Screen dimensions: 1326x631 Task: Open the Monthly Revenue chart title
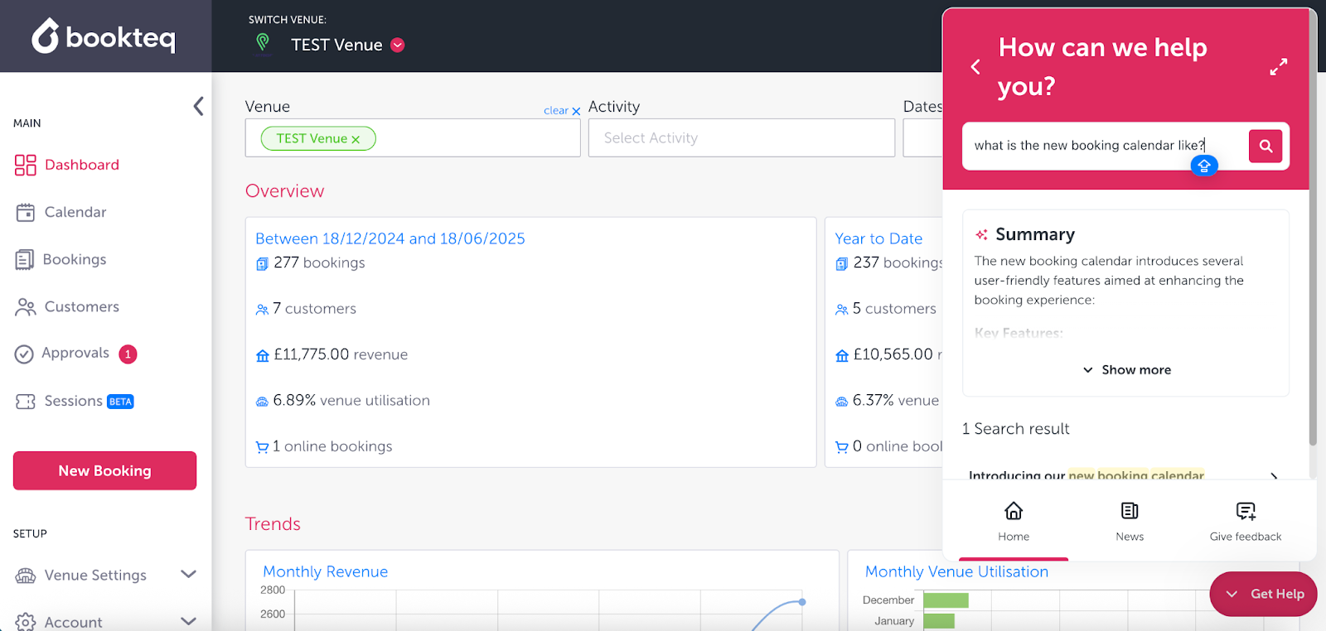pyautogui.click(x=325, y=571)
